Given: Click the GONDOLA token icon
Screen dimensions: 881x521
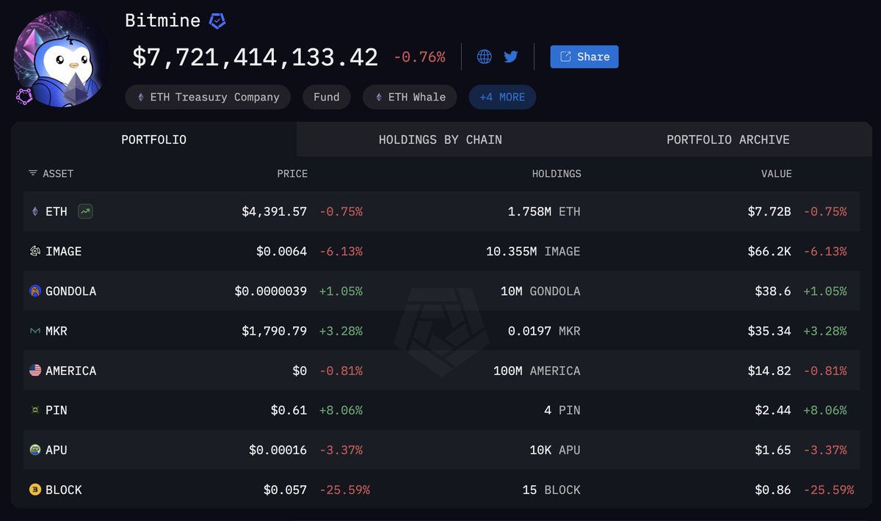Looking at the screenshot, I should (x=35, y=291).
